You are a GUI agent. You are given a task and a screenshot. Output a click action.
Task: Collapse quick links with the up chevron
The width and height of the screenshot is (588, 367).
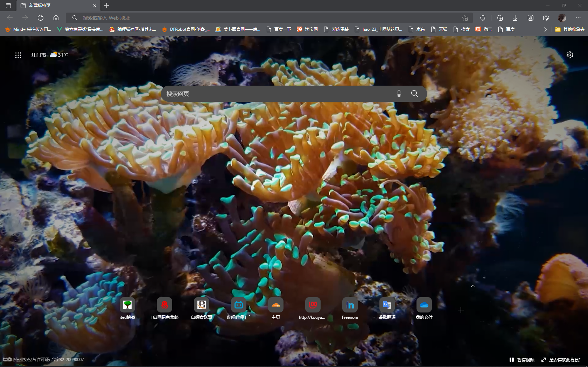pos(473,286)
